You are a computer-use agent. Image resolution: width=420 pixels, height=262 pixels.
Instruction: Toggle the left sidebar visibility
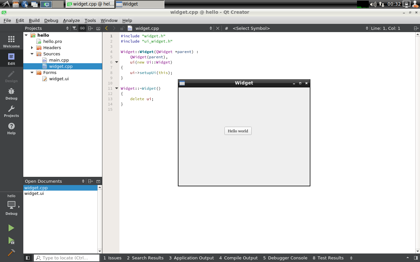click(28, 258)
